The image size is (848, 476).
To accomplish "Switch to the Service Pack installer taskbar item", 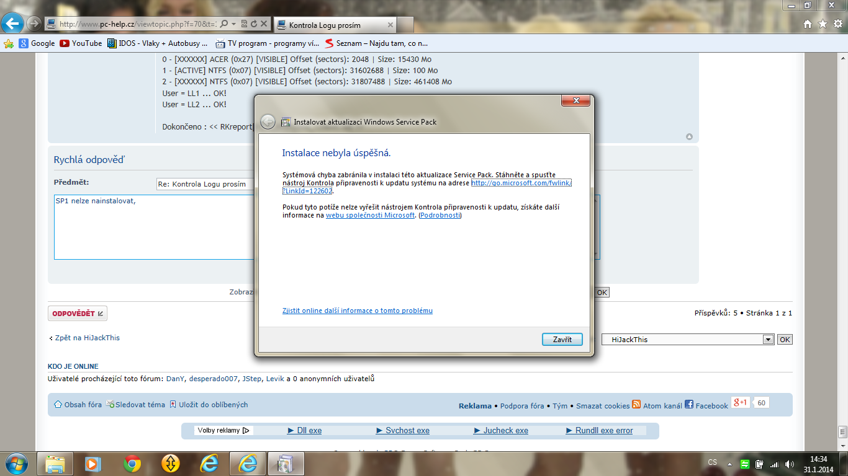I will click(x=286, y=463).
